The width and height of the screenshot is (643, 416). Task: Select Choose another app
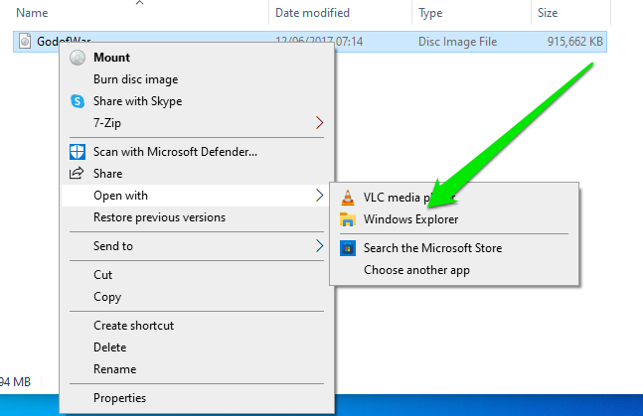tap(416, 270)
